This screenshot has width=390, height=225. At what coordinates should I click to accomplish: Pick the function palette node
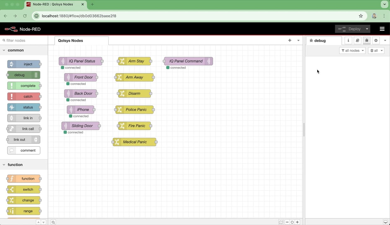24,179
